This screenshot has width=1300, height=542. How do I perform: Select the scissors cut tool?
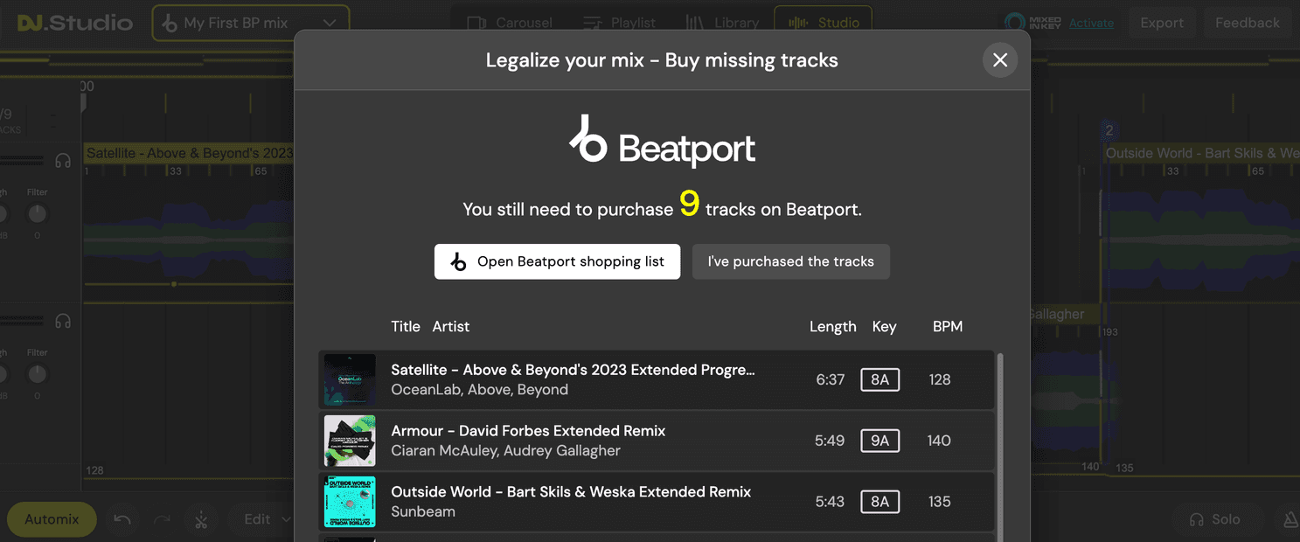tap(201, 519)
